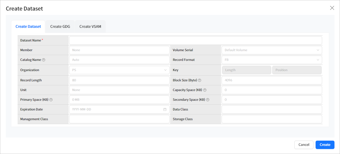Select the Key Length input field
Image resolution: width=340 pixels, height=154 pixels.
tap(246, 70)
